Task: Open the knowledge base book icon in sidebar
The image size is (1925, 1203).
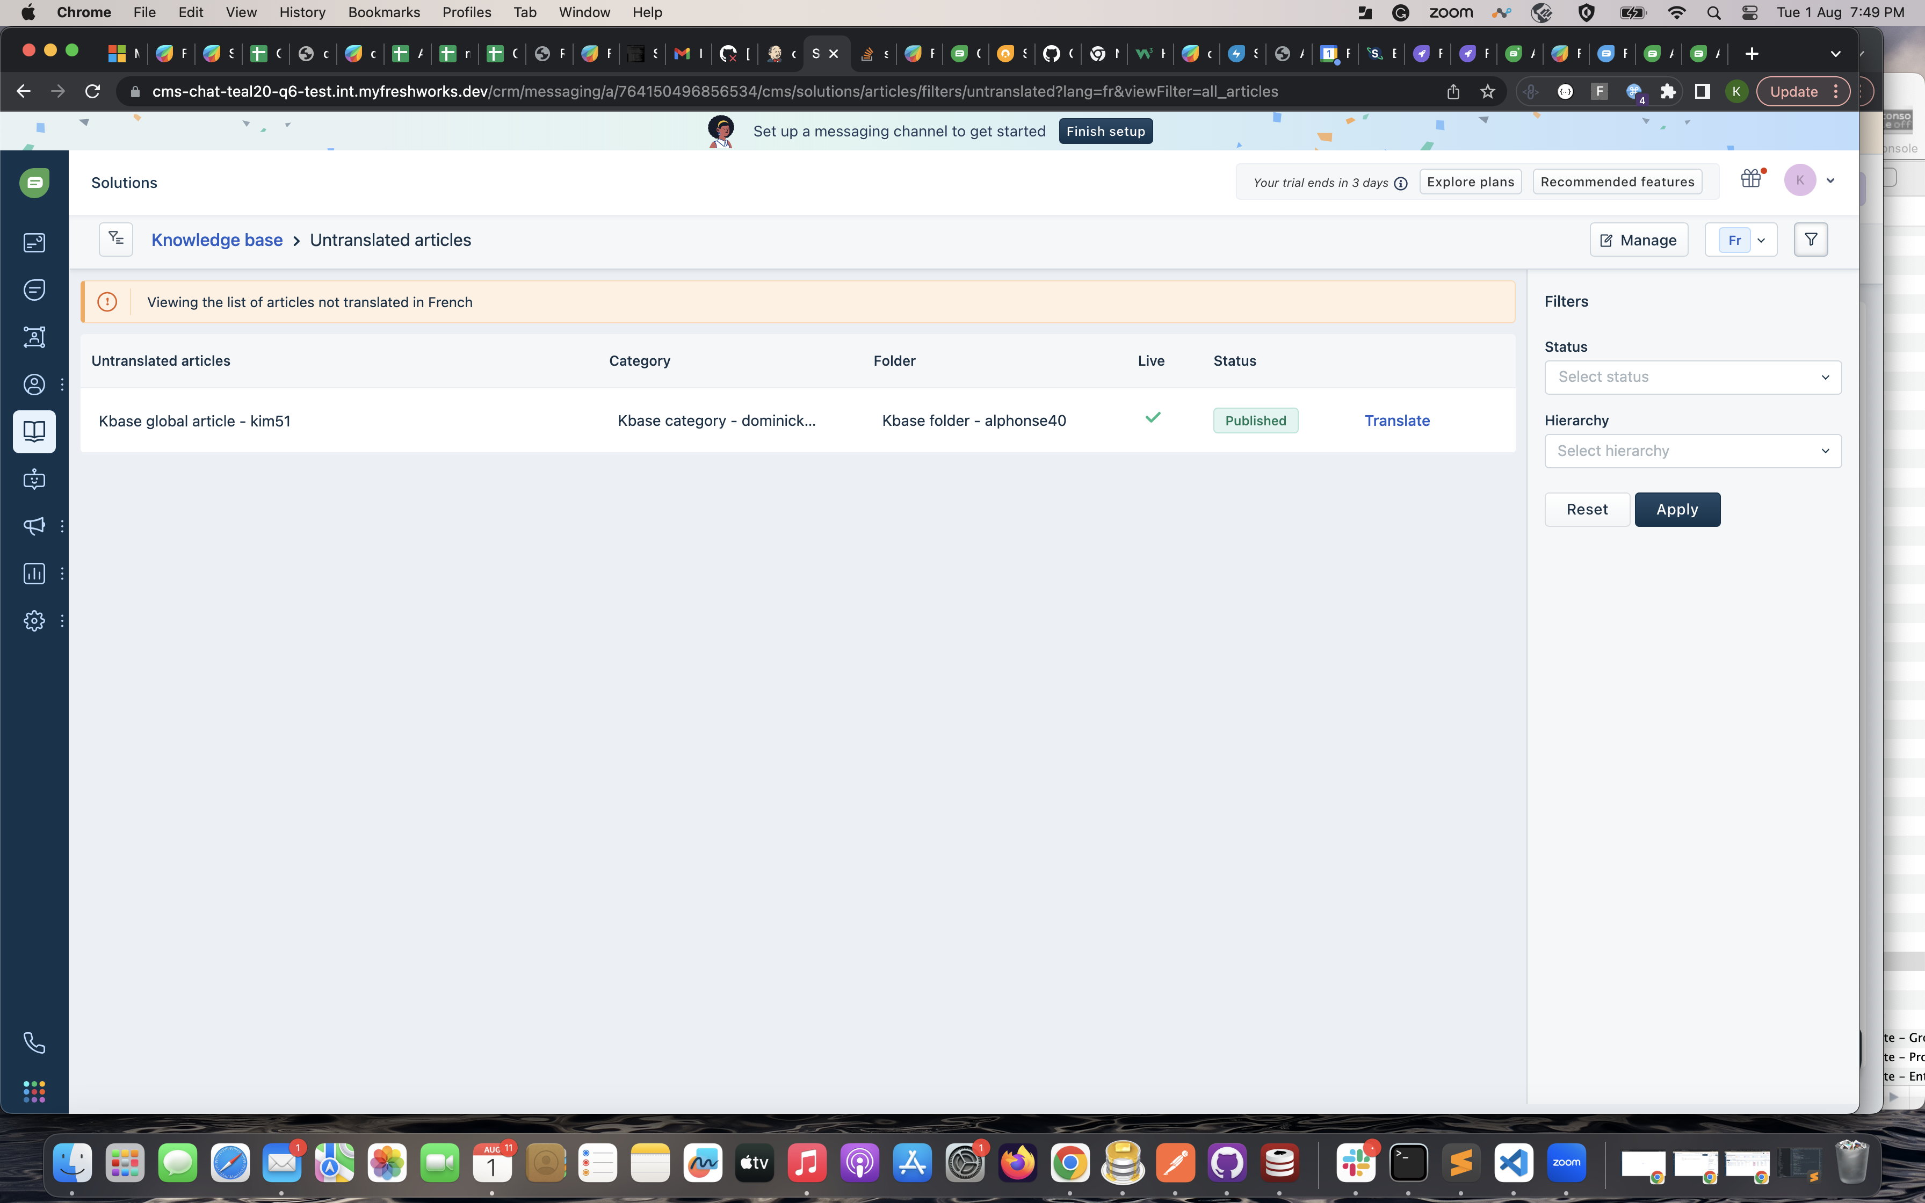Action: click(x=34, y=431)
